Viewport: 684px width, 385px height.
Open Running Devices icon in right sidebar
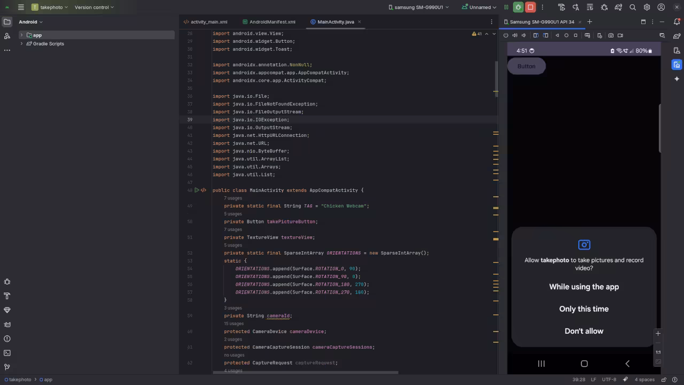(x=677, y=65)
